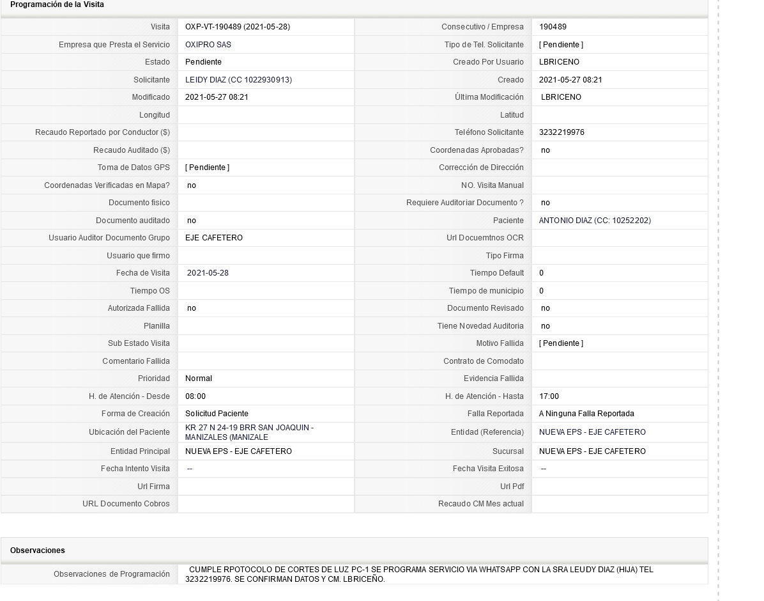Open patient ANTONIO DIAZ link
The image size is (764, 601).
595,221
